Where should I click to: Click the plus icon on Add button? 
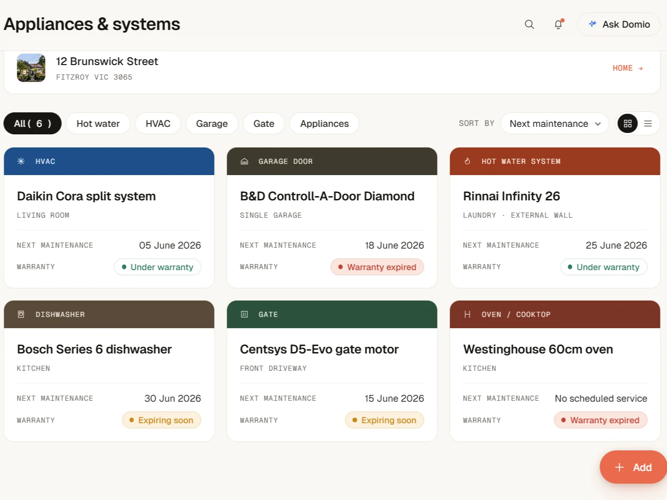619,467
